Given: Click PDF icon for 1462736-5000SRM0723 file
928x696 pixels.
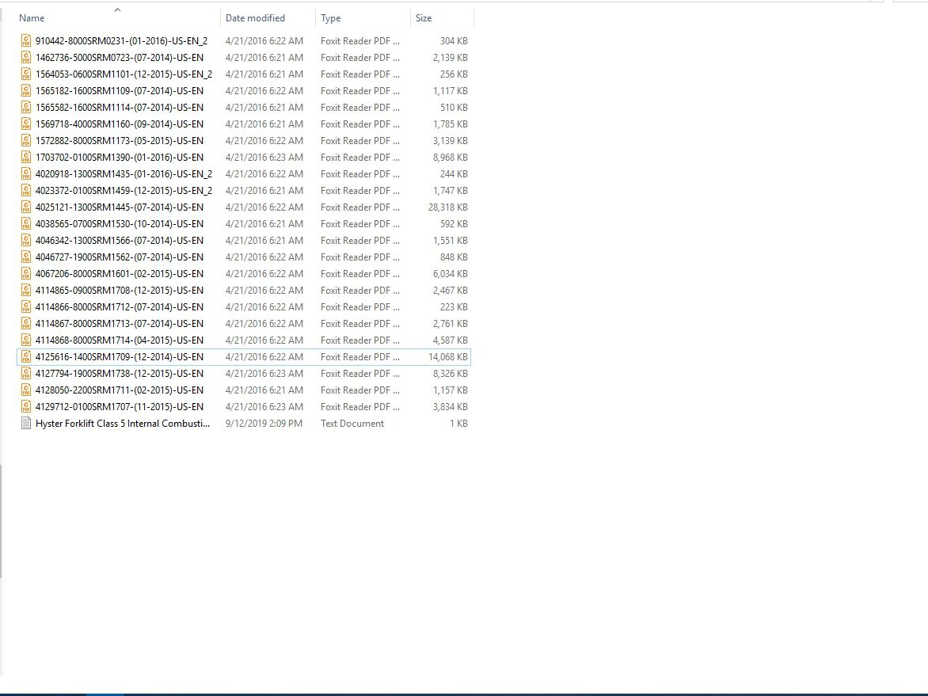Looking at the screenshot, I should click(26, 58).
